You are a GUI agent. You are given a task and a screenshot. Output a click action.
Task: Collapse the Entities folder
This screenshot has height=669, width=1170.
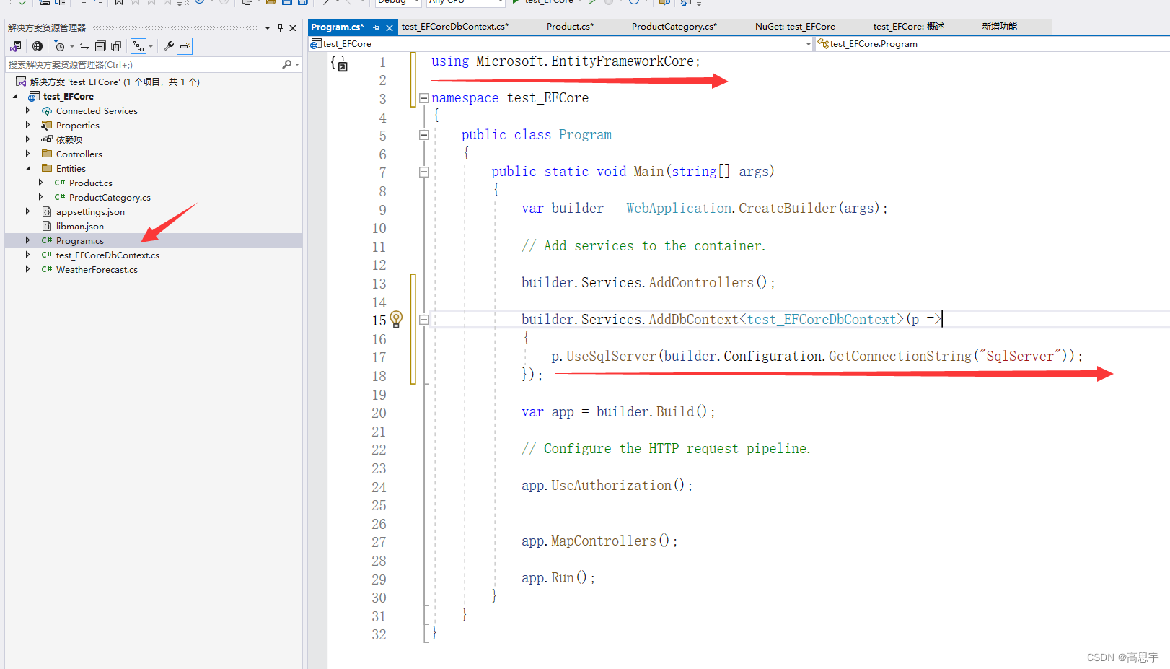27,168
